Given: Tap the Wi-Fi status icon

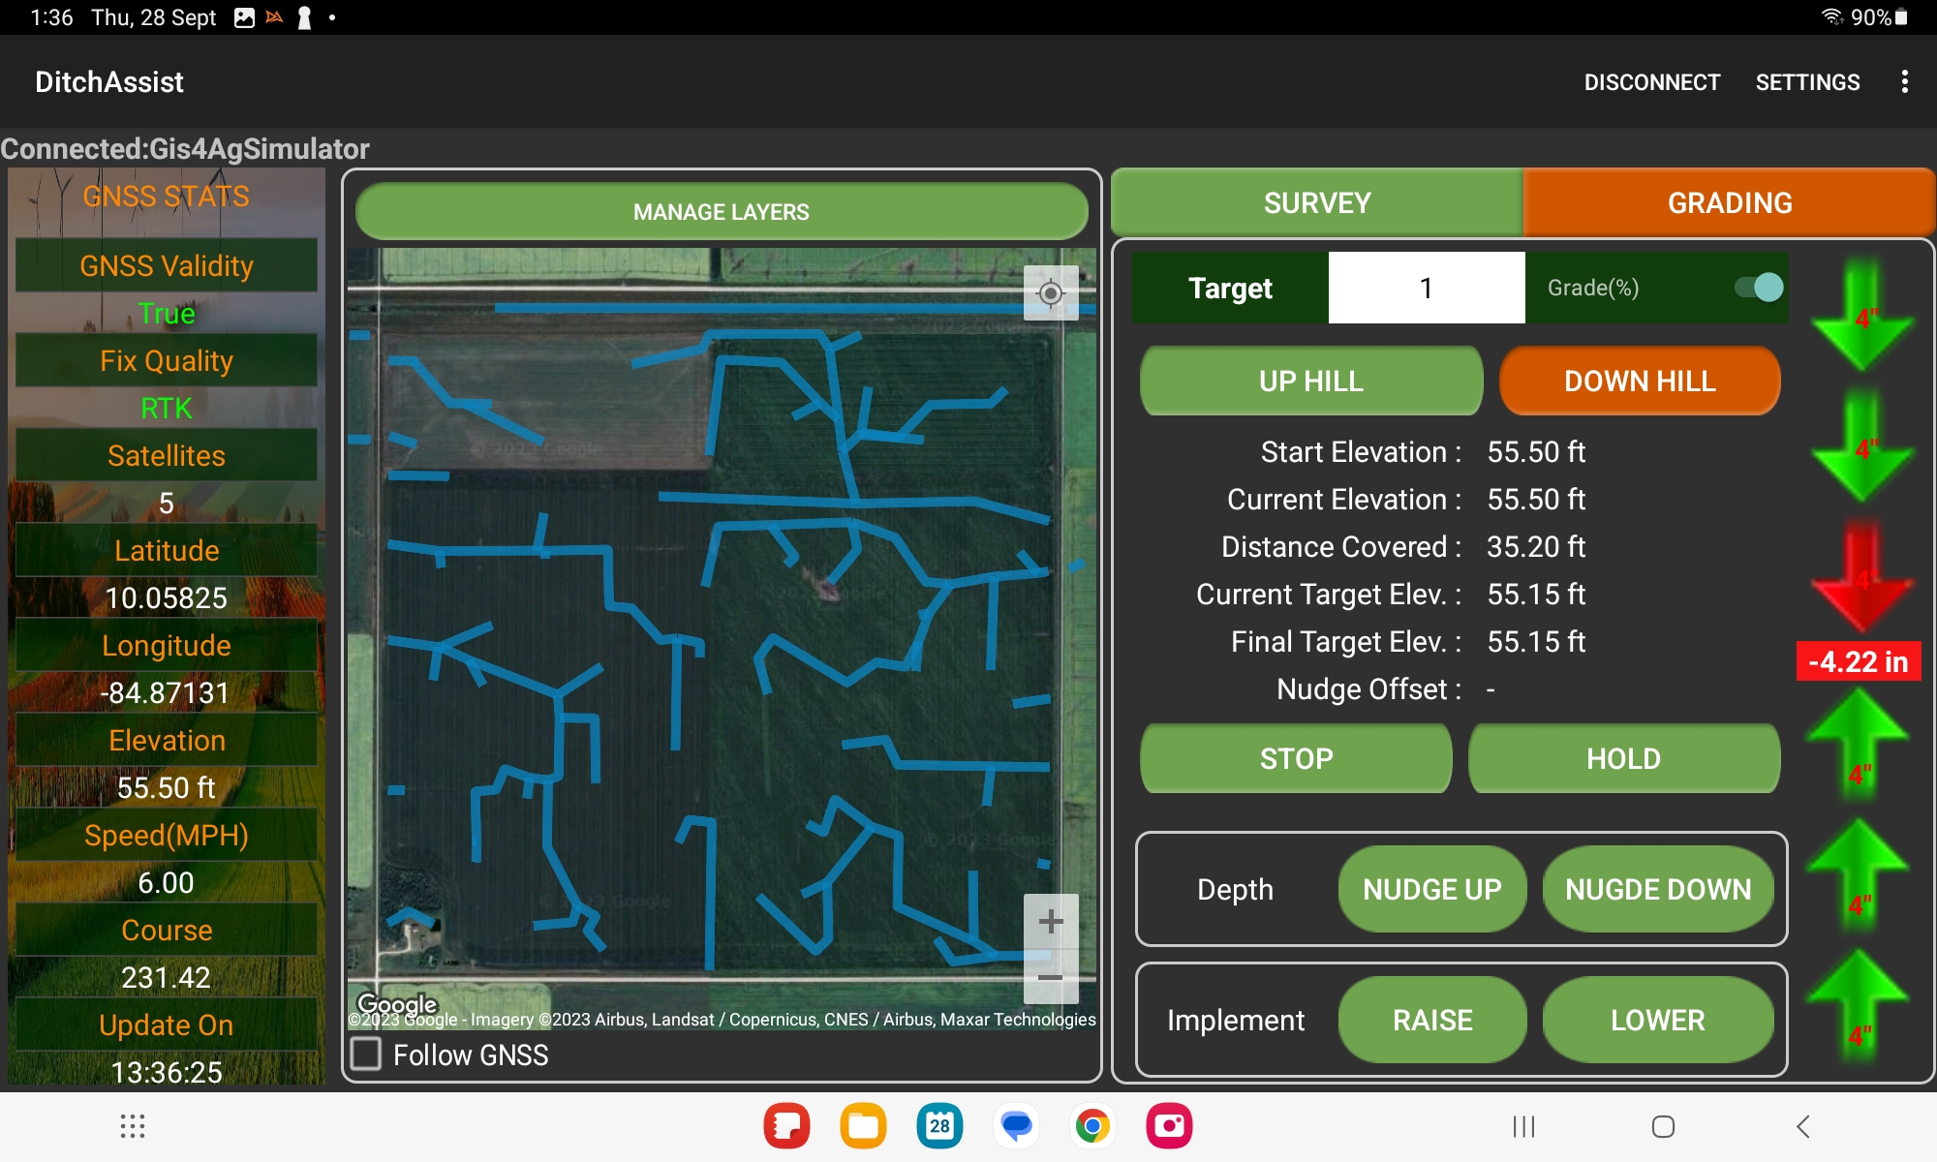Looking at the screenshot, I should (x=1832, y=16).
